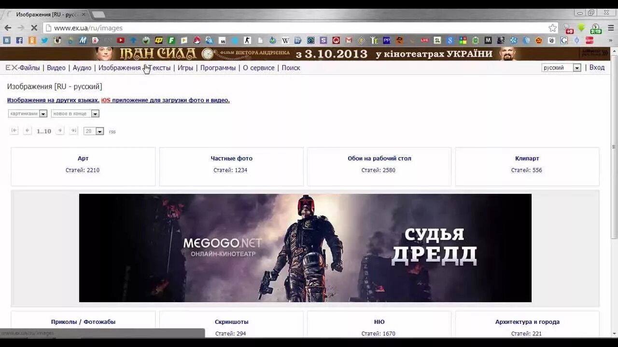
Task: Open a new browser tab
Action: [98, 14]
